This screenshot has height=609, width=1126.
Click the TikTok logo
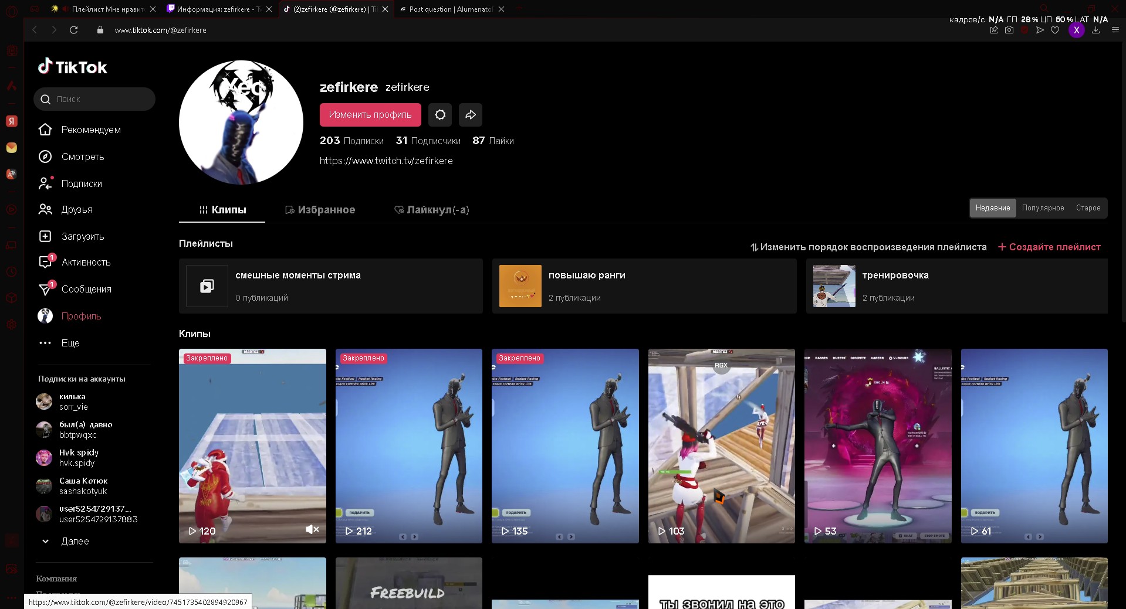73,67
